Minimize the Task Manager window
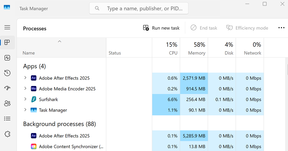The height and width of the screenshot is (151, 288). point(247,4)
